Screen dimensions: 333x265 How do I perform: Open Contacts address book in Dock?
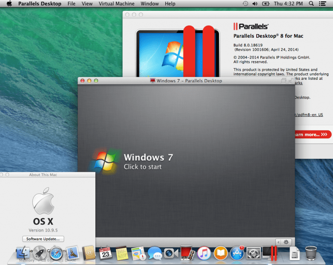pyautogui.click(x=89, y=253)
